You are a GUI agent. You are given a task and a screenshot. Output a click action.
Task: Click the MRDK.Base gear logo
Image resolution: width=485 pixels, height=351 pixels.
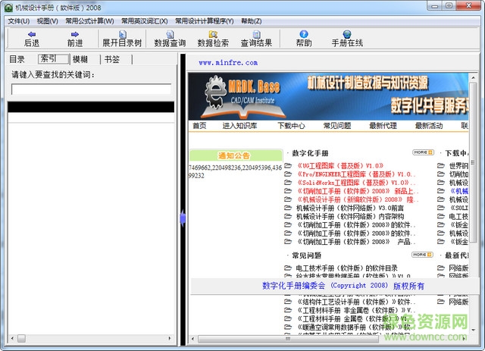point(215,92)
